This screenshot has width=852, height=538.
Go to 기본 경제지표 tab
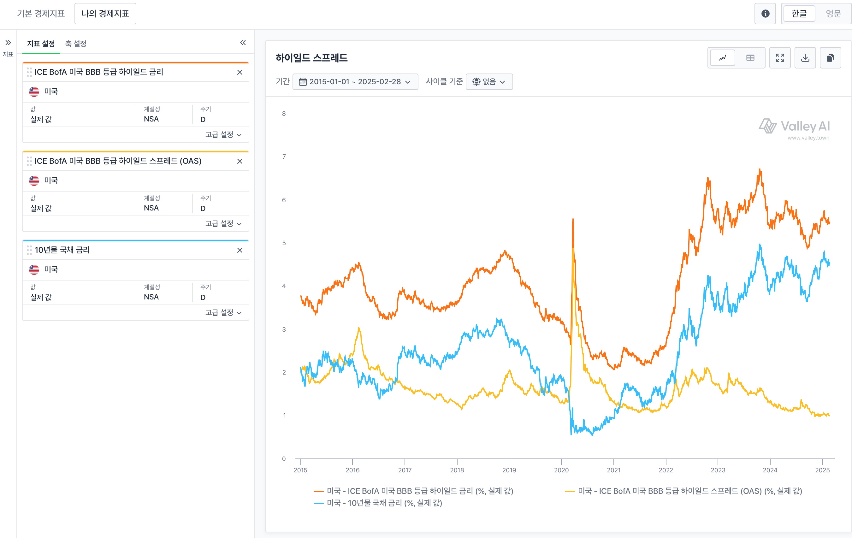click(41, 14)
